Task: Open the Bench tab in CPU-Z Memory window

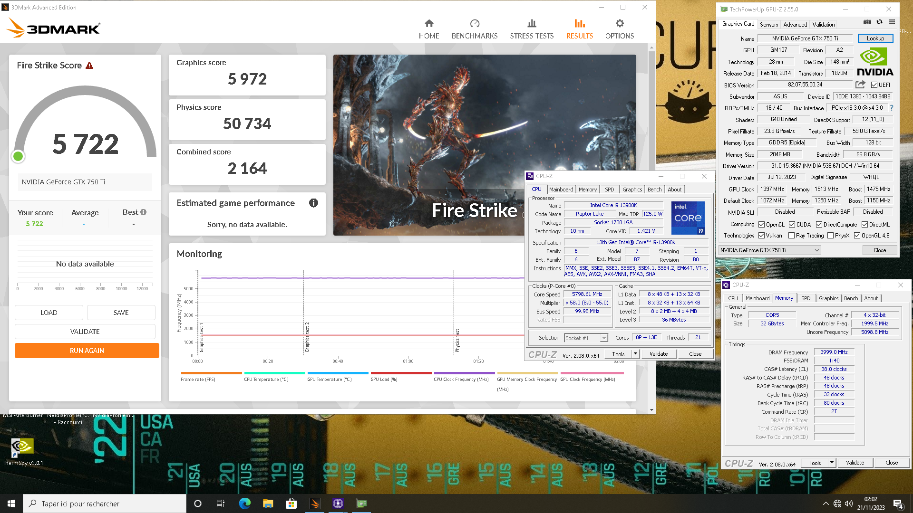Action: point(851,298)
